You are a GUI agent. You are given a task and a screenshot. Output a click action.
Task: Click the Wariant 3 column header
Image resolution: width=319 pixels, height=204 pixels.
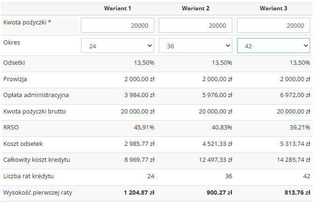point(274,8)
